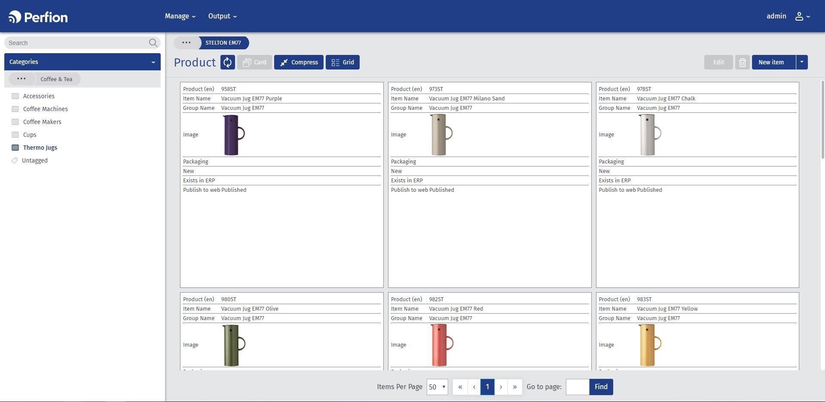
Task: Select the Thermo Jugs category
Action: (40, 148)
